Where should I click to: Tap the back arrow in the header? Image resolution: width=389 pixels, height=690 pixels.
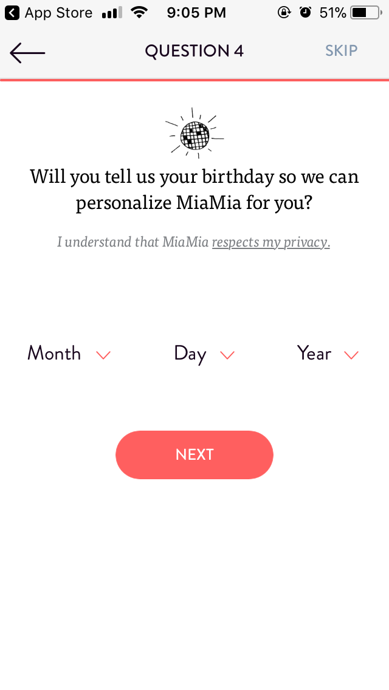[x=27, y=53]
